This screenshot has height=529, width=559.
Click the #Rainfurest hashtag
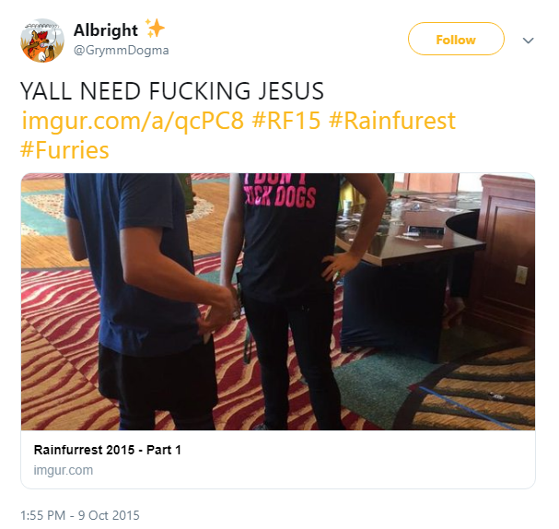[x=392, y=121]
